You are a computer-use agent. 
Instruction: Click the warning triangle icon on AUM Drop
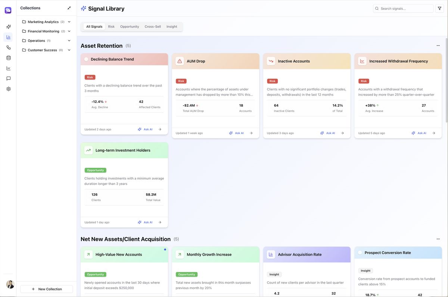[x=180, y=61]
